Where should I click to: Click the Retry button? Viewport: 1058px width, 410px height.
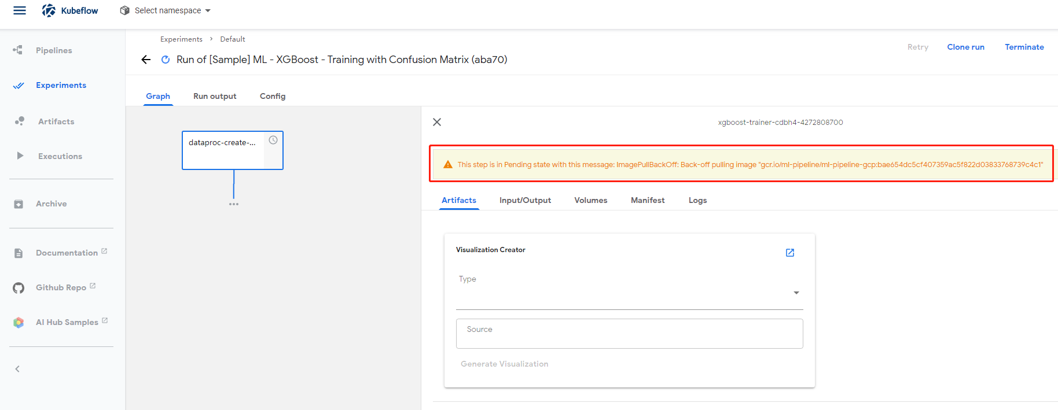pyautogui.click(x=918, y=47)
